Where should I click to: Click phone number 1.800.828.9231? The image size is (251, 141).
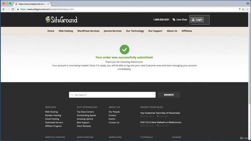[x=161, y=20]
